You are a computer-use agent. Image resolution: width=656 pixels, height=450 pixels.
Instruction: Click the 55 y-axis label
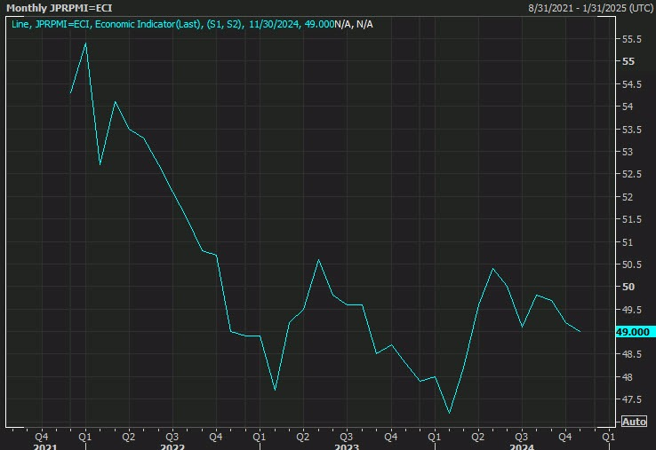pyautogui.click(x=628, y=61)
